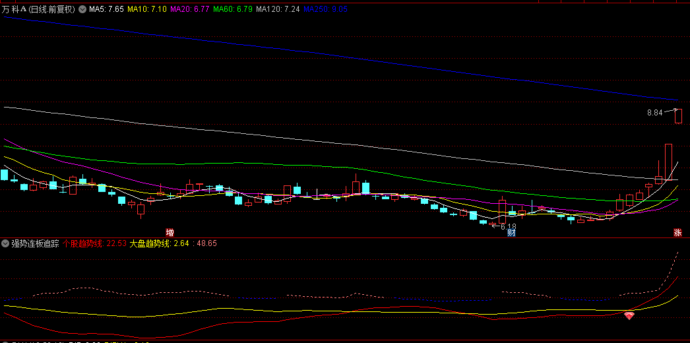Screen dimensions: 690x343
Task: Click the yellow 大盘趋势线: 2.64 label
Action: coord(159,243)
